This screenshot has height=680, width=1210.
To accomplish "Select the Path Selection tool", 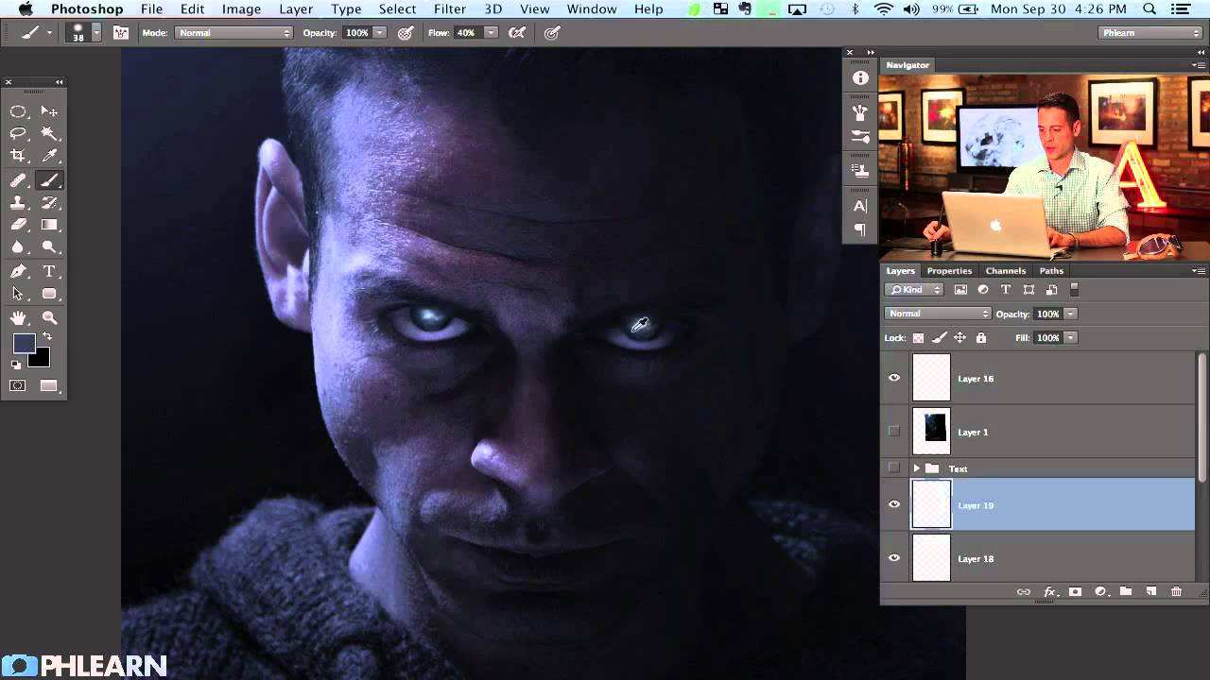I will click(18, 294).
